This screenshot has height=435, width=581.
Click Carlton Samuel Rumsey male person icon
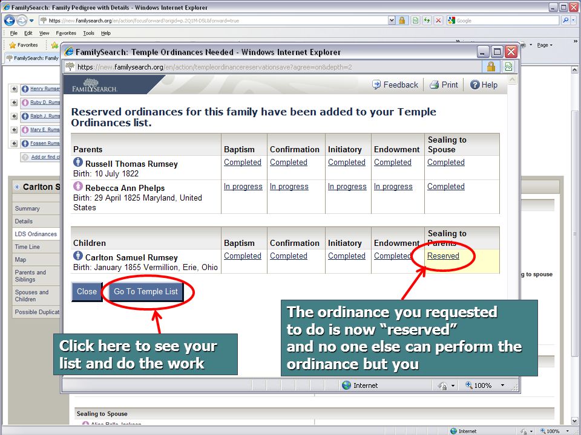point(78,255)
